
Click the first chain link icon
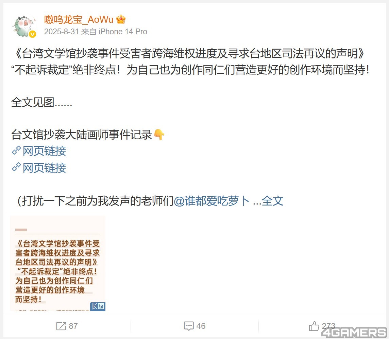click(16, 151)
